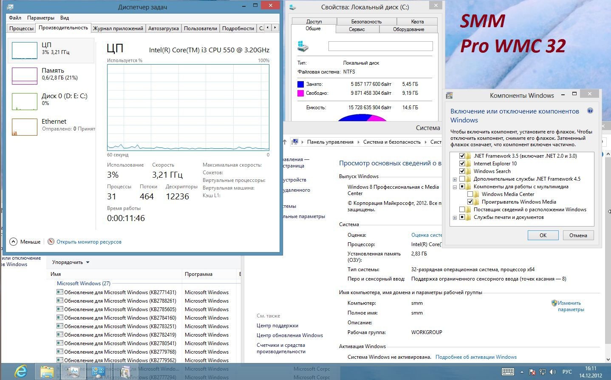The width and height of the screenshot is (611, 380).
Task: Click the local disk drive icon
Action: 303,46
